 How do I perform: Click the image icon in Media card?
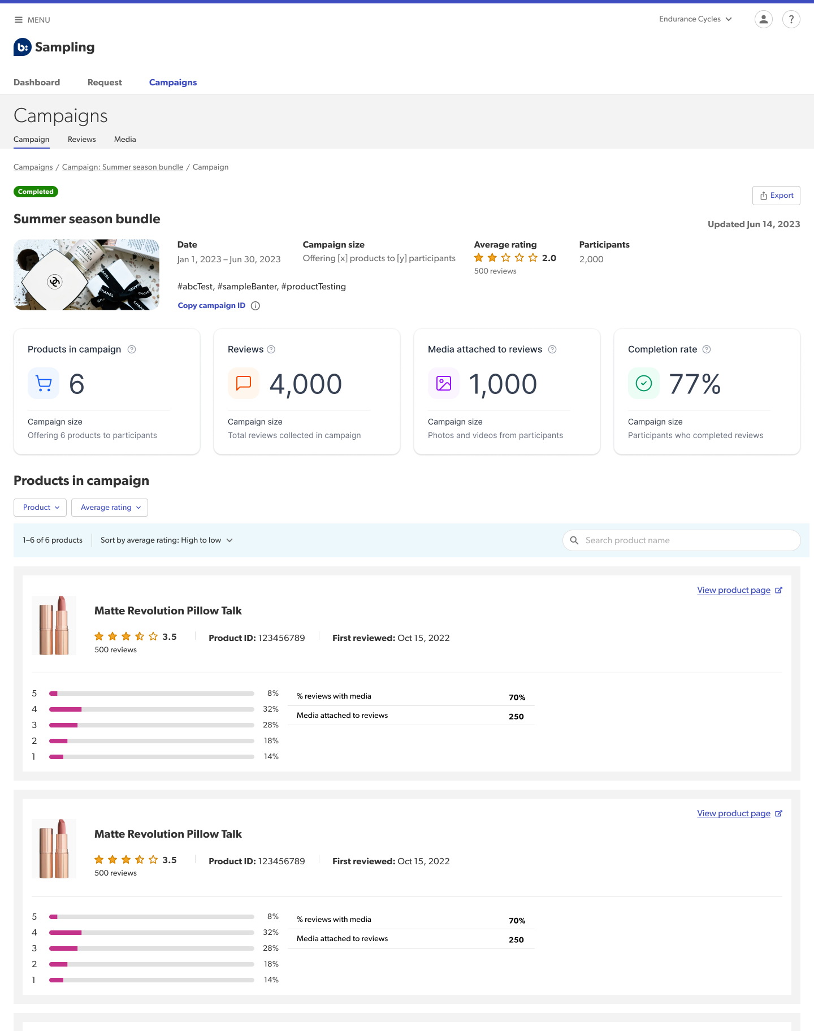click(x=444, y=383)
